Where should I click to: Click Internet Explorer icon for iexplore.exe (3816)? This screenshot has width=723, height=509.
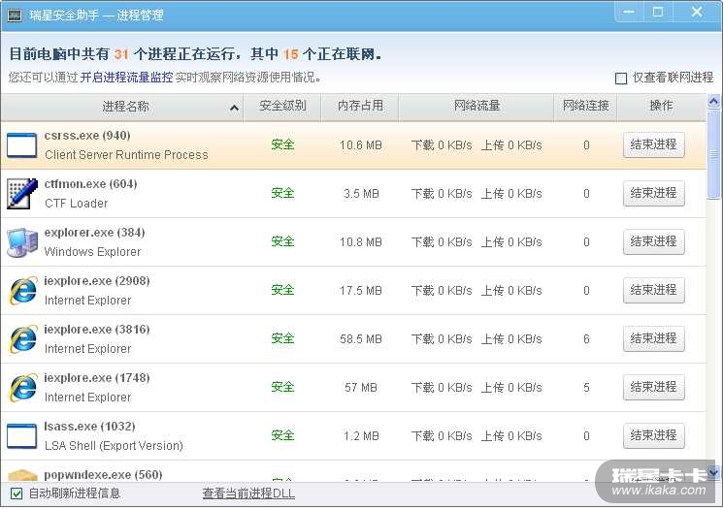21,339
